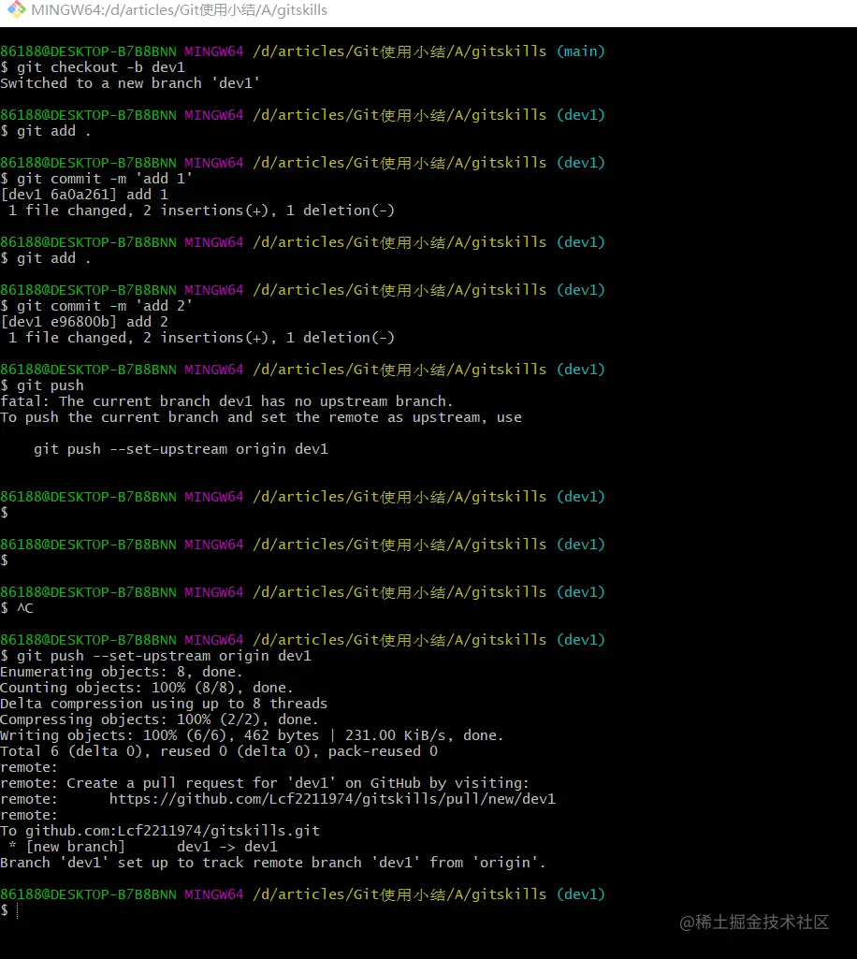Click the 'git checkout -b dev1' command line
857x959 pixels.
pos(93,67)
